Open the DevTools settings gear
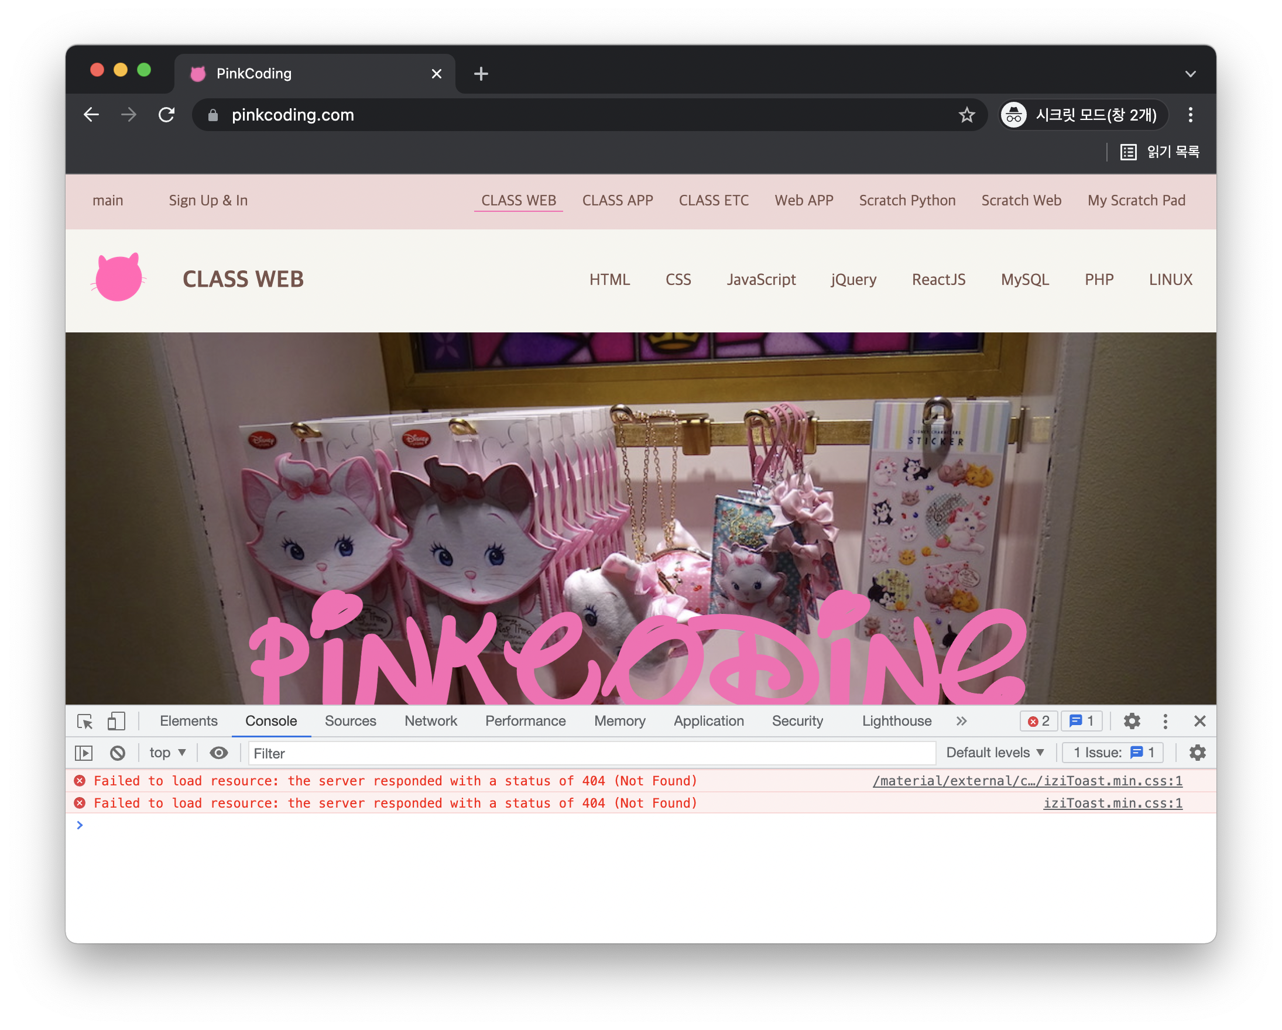This screenshot has height=1030, width=1282. click(x=1132, y=721)
